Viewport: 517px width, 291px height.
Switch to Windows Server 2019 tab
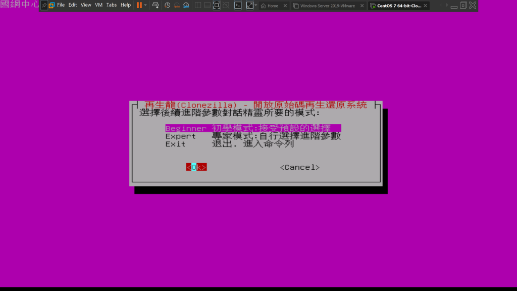pyautogui.click(x=327, y=6)
